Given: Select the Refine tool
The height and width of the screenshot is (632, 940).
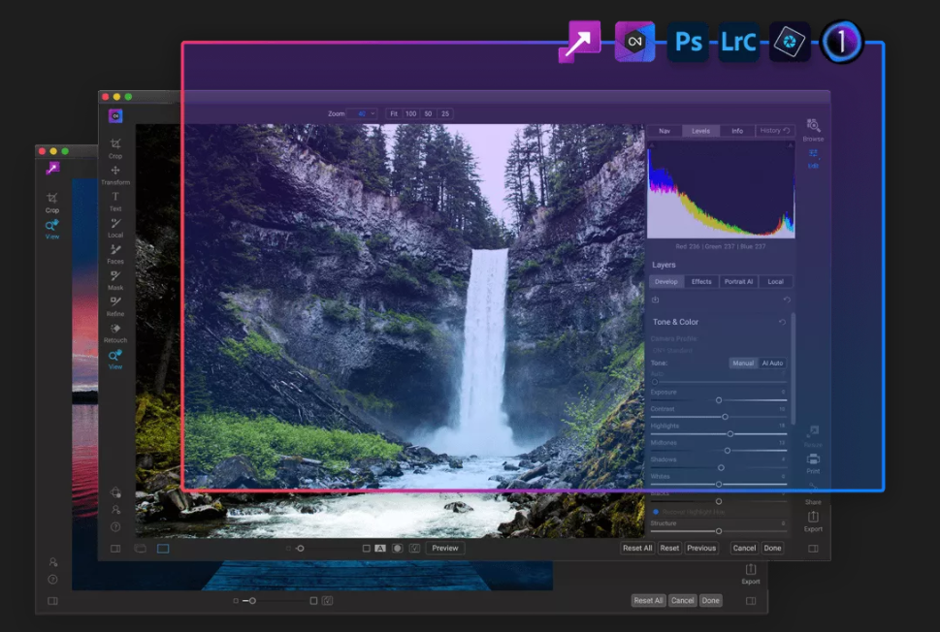Looking at the screenshot, I should click(115, 306).
